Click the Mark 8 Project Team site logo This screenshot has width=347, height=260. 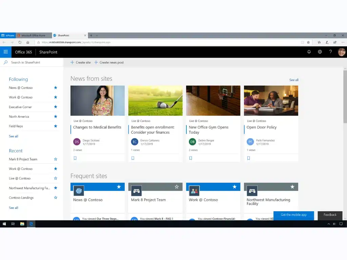(136, 191)
